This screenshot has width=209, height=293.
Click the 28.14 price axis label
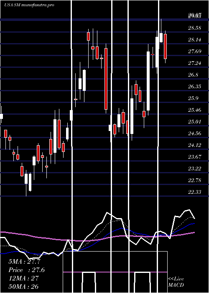(194, 40)
